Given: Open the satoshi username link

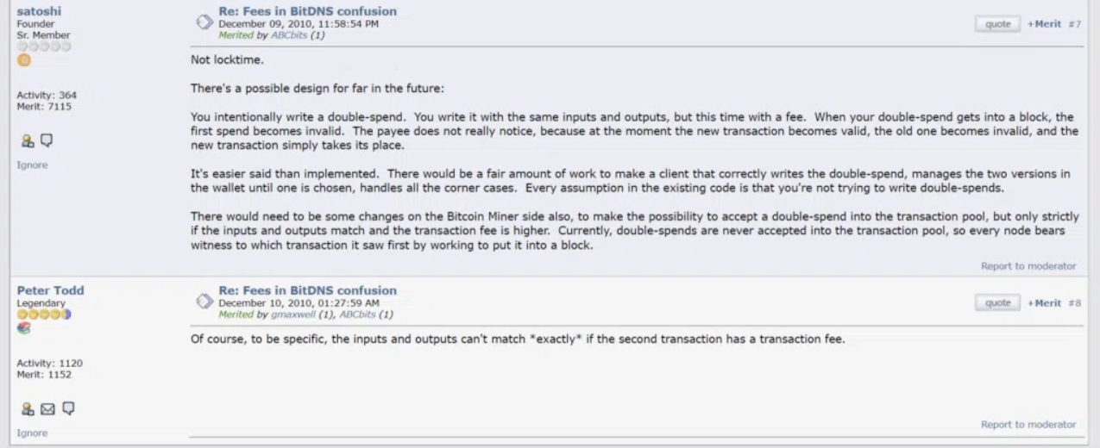Looking at the screenshot, I should [x=39, y=11].
